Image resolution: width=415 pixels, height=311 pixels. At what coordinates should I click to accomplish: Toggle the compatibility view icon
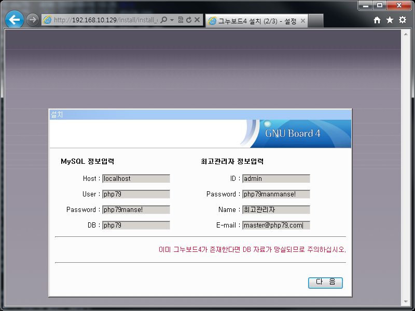coord(181,20)
